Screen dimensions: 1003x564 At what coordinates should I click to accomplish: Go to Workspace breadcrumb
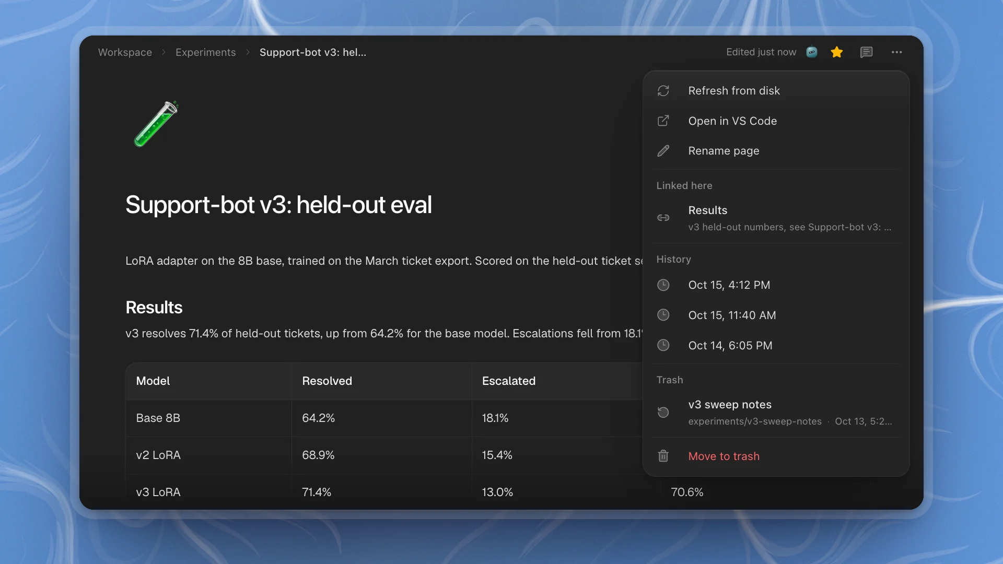tap(125, 52)
